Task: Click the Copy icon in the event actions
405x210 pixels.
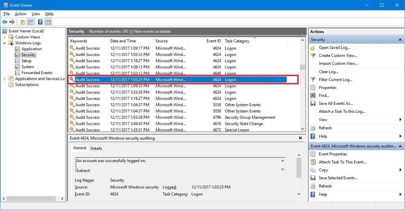Action: [313, 170]
